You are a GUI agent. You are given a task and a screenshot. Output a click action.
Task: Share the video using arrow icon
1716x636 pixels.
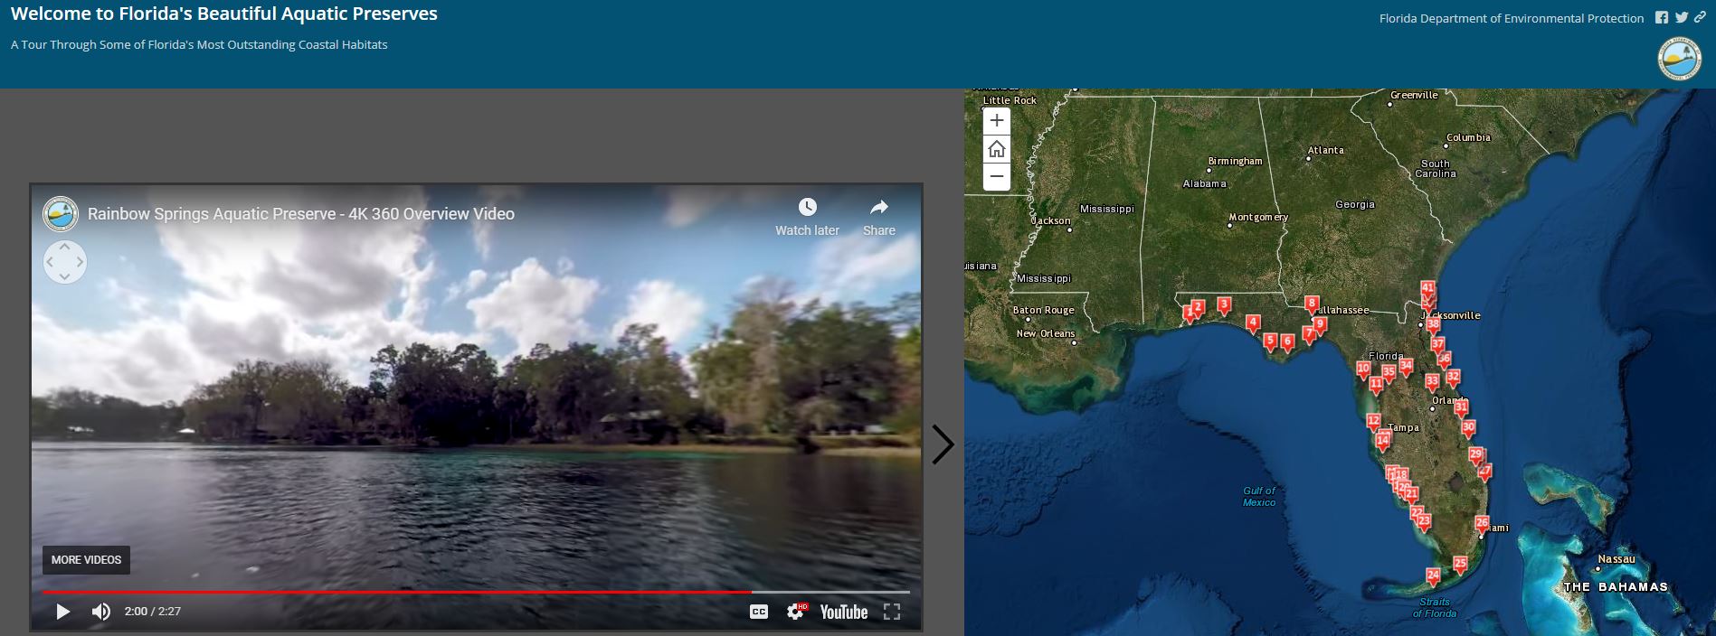[x=878, y=208]
